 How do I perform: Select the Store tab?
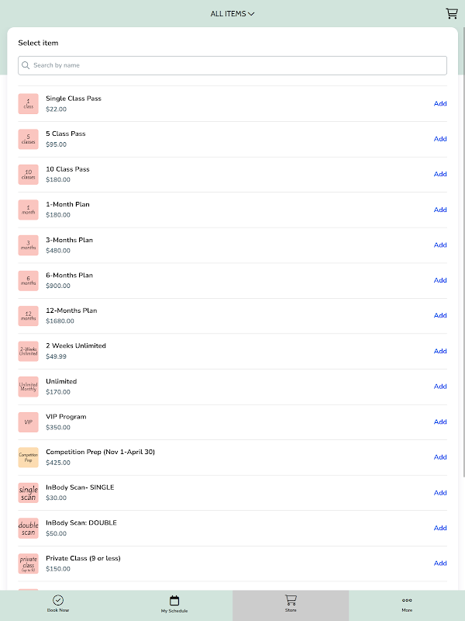pos(291,604)
